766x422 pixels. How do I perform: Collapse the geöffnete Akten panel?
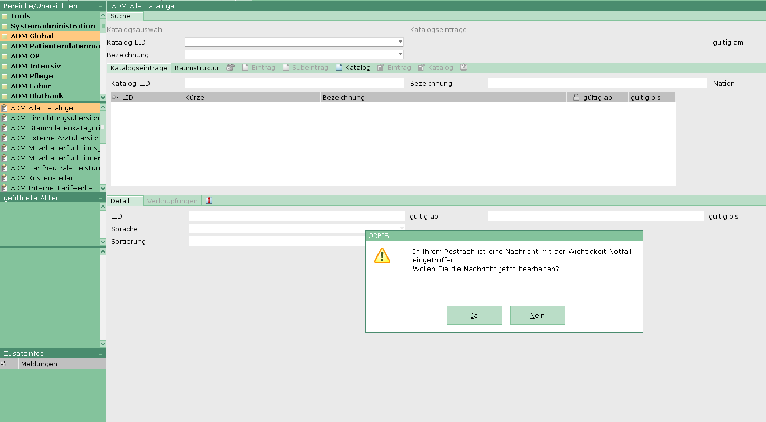coord(101,198)
